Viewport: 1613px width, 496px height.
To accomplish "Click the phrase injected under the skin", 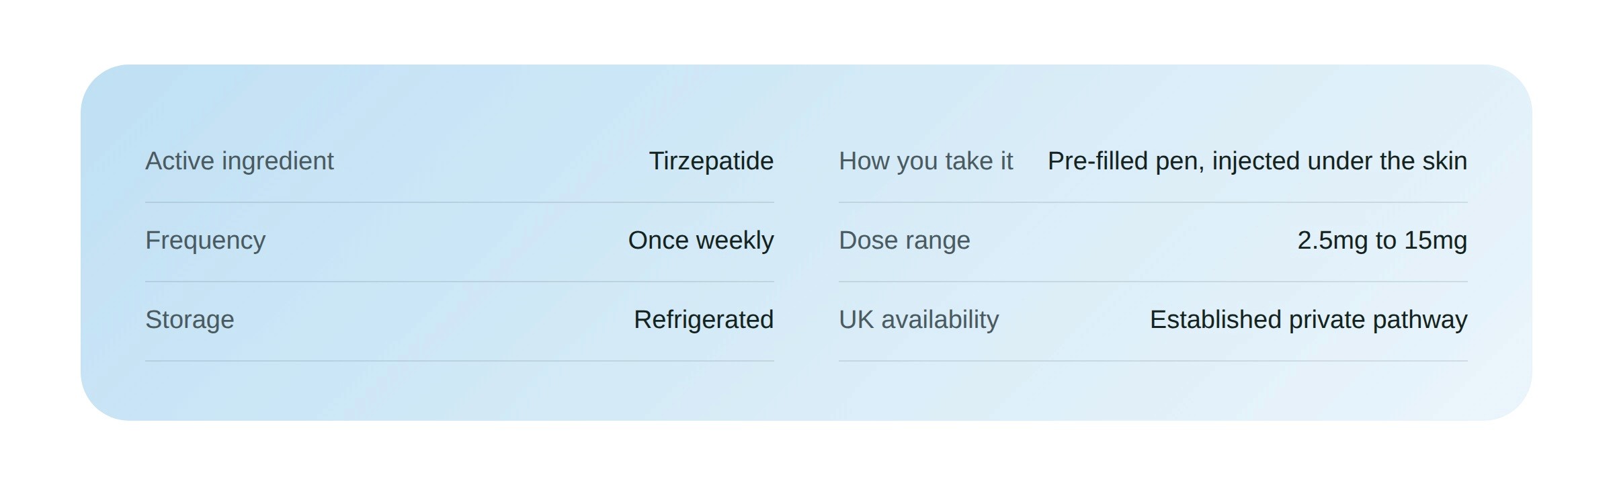I will pos(1339,161).
